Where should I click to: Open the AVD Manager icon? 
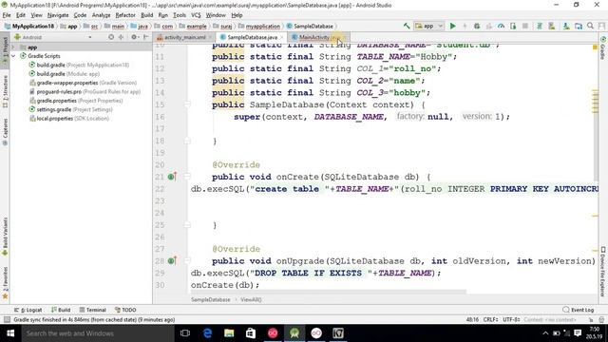551,26
